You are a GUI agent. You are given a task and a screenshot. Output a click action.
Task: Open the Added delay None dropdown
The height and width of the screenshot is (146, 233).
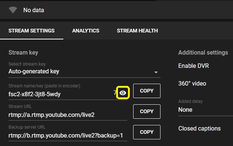(x=206, y=110)
